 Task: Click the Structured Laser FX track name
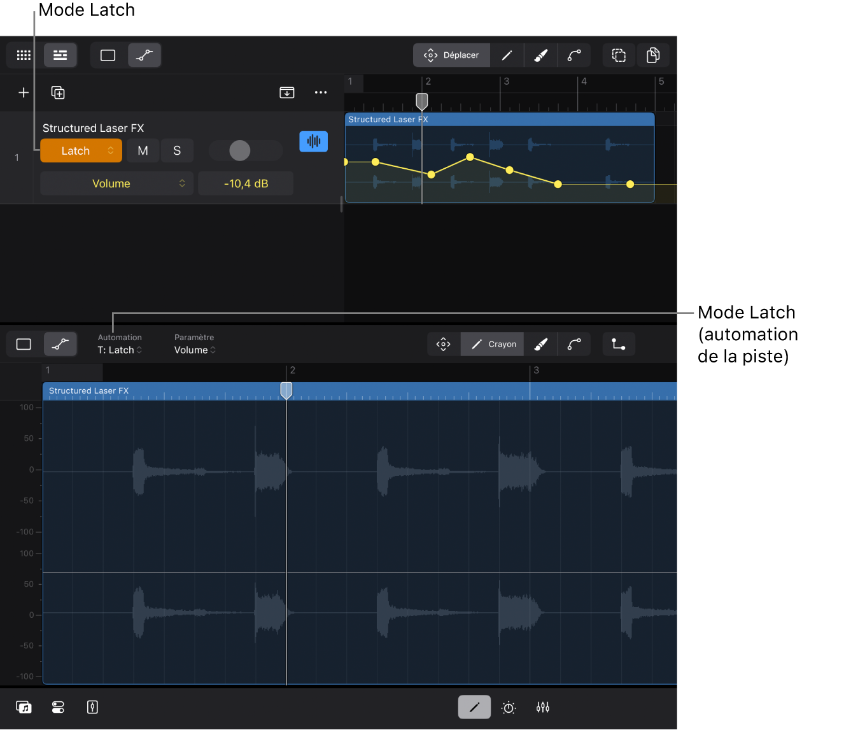[94, 128]
